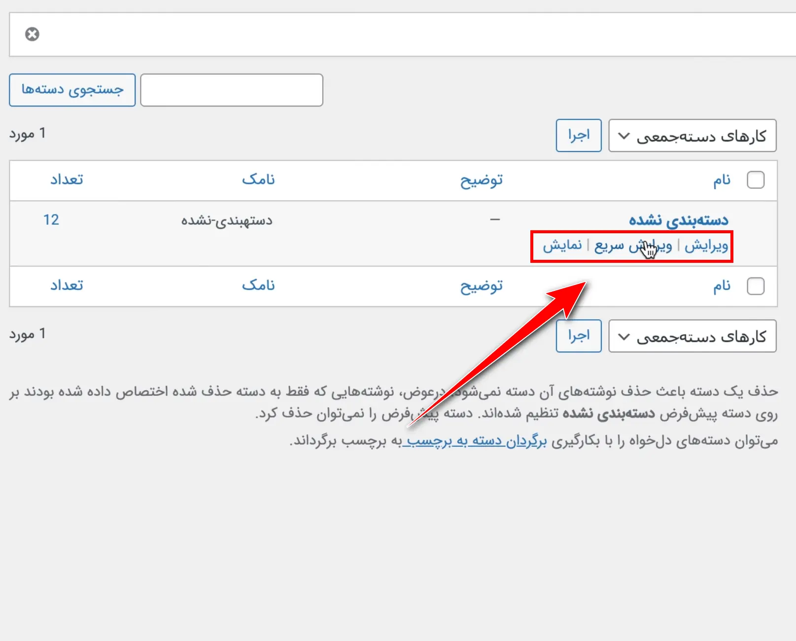This screenshot has width=796, height=641.
Task: Check the select-all checkbox in the footer row
Action: tap(756, 286)
